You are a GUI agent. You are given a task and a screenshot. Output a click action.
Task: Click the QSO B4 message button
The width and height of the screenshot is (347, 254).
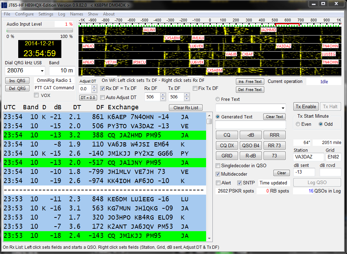coord(251,145)
